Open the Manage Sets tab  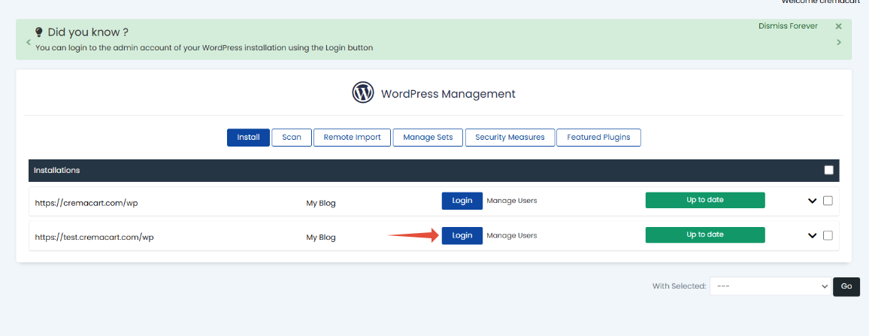[x=428, y=138]
